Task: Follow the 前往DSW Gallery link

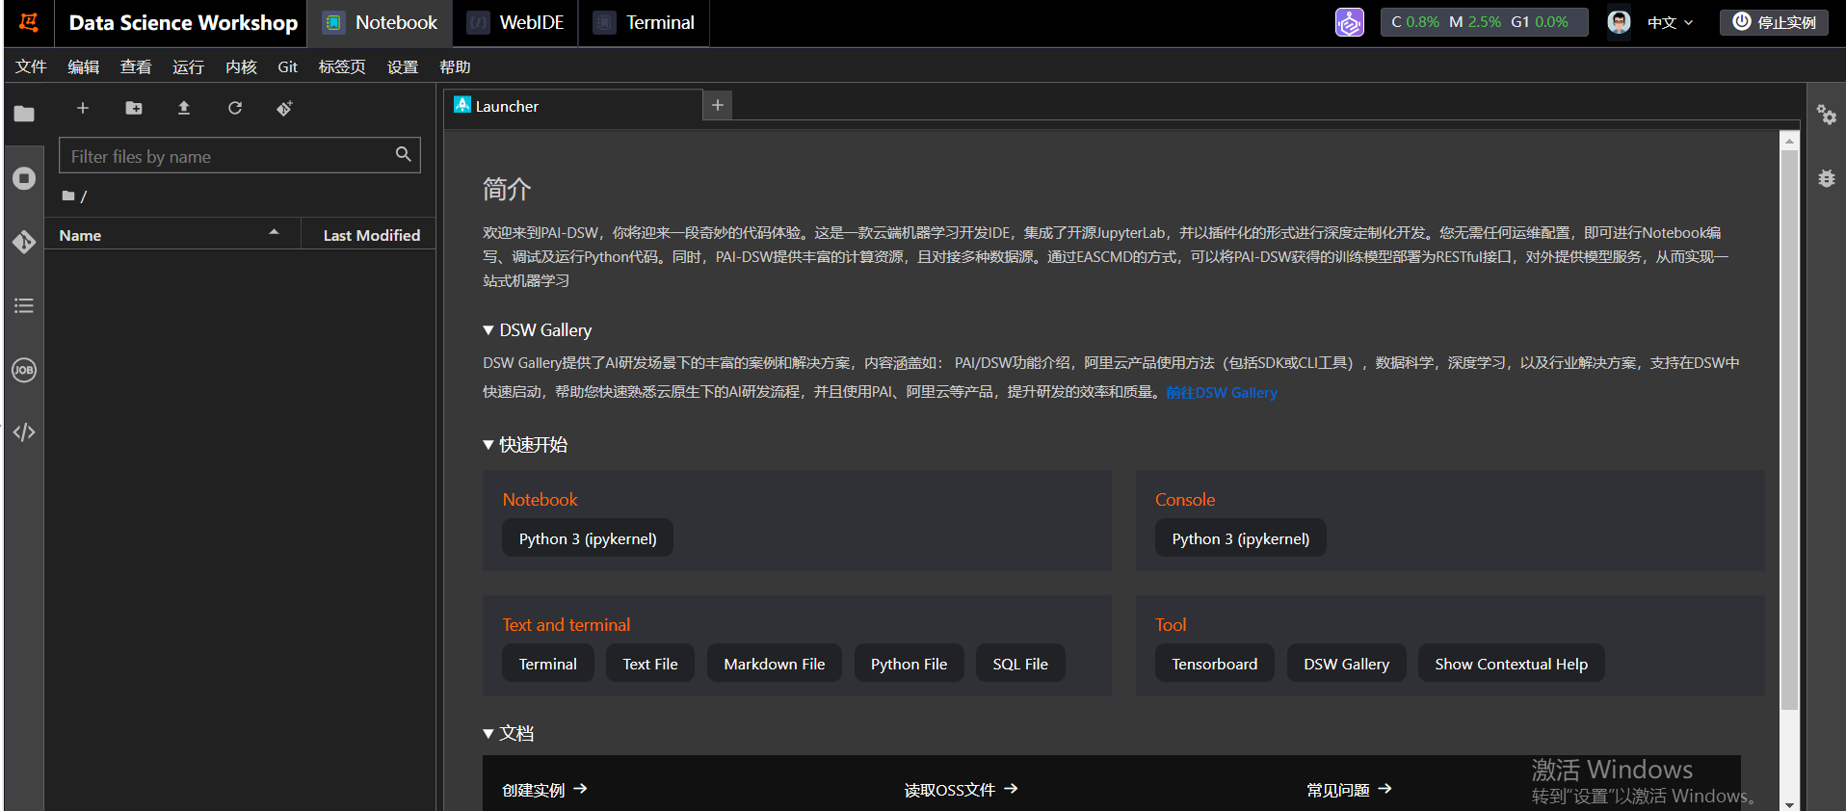Action: click(1221, 393)
